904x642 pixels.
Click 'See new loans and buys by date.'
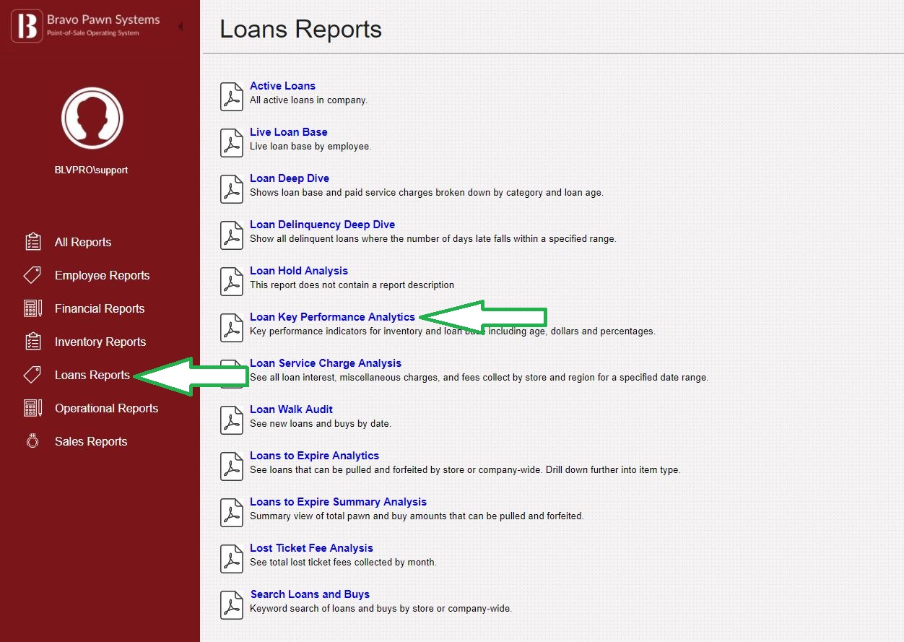click(321, 424)
